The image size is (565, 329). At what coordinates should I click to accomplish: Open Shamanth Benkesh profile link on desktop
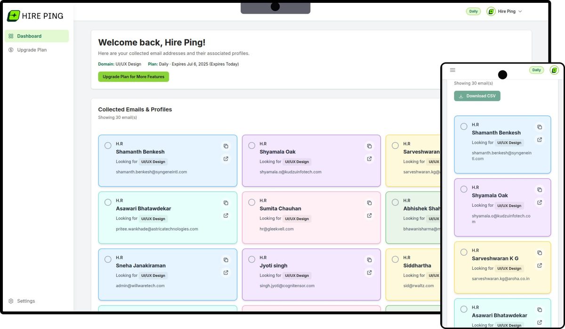226,159
